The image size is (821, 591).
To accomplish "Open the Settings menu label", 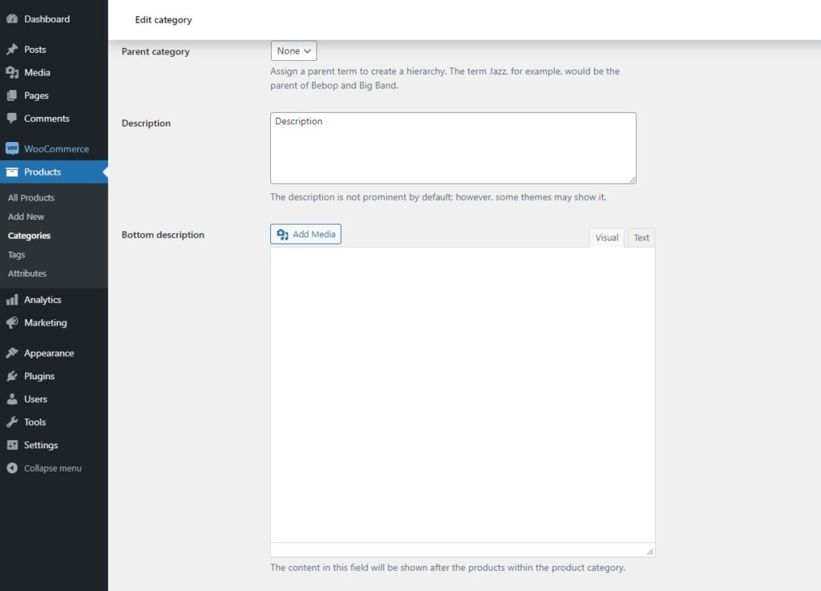I will 41,445.
